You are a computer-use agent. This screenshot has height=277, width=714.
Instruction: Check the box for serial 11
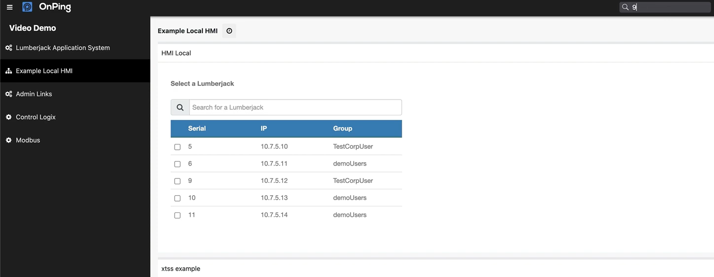178,215
